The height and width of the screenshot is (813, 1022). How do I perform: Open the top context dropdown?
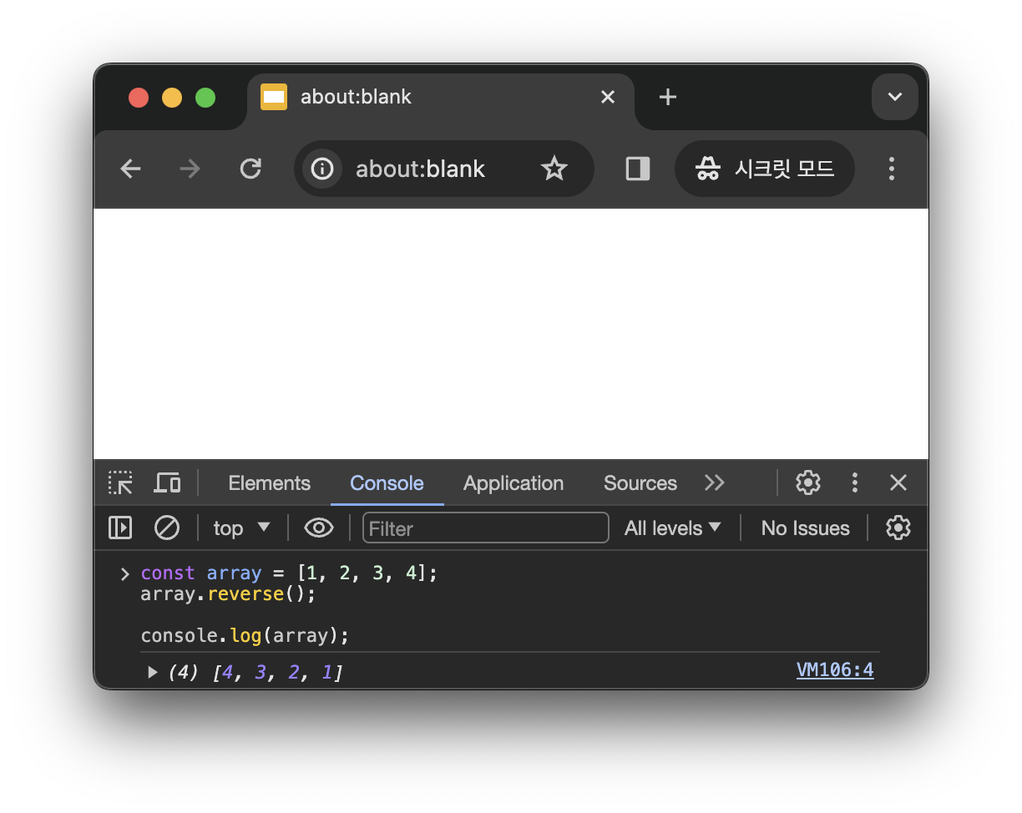241,528
